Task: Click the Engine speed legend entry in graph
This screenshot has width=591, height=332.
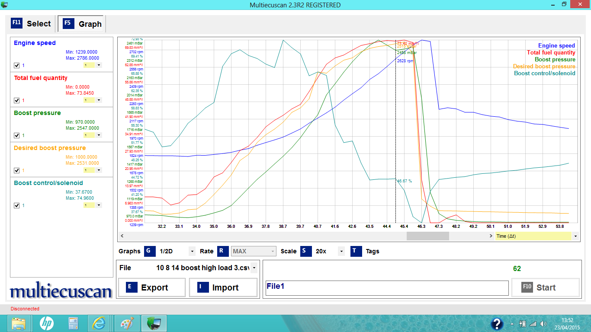Action: pyautogui.click(x=556, y=46)
